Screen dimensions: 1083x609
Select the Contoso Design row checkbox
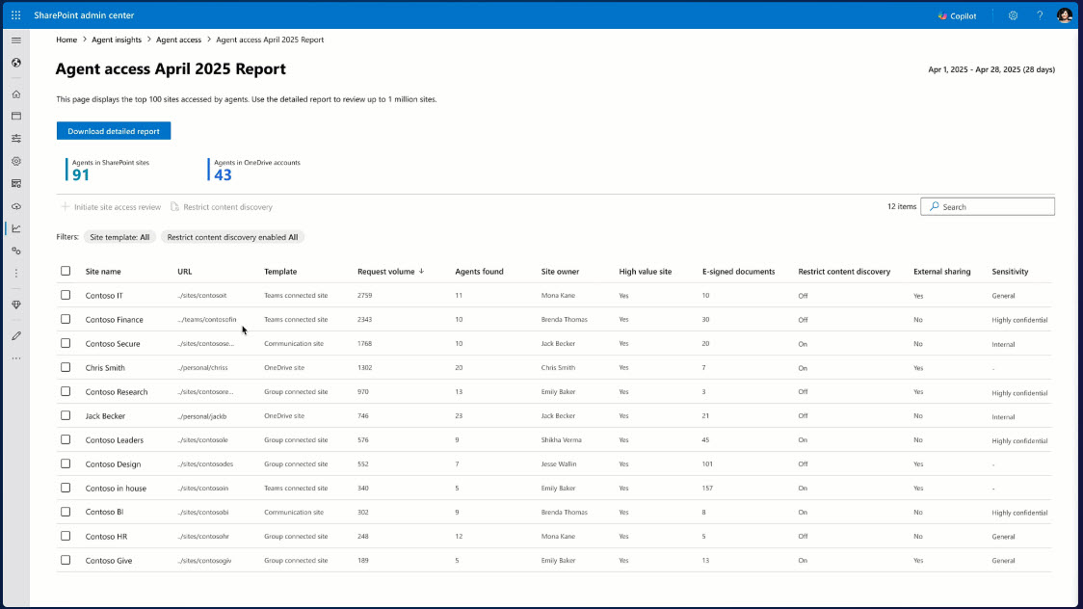pos(66,463)
